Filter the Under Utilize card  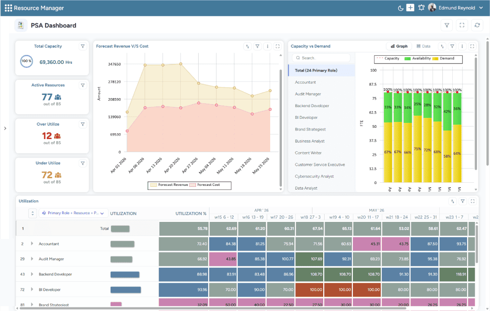(x=83, y=163)
